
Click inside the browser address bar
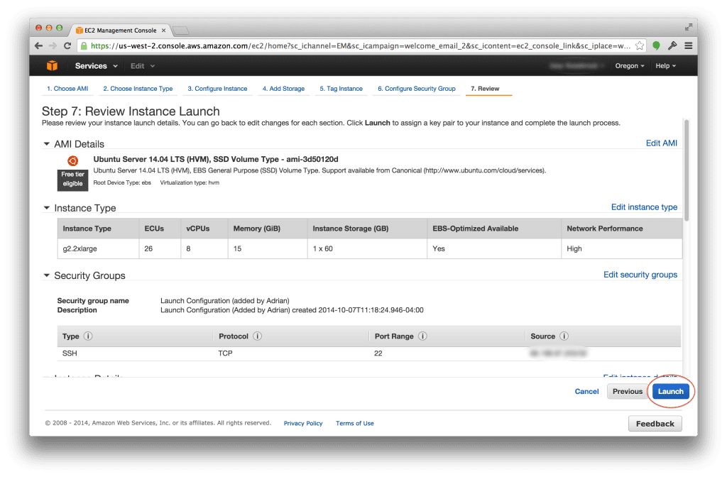(319, 45)
